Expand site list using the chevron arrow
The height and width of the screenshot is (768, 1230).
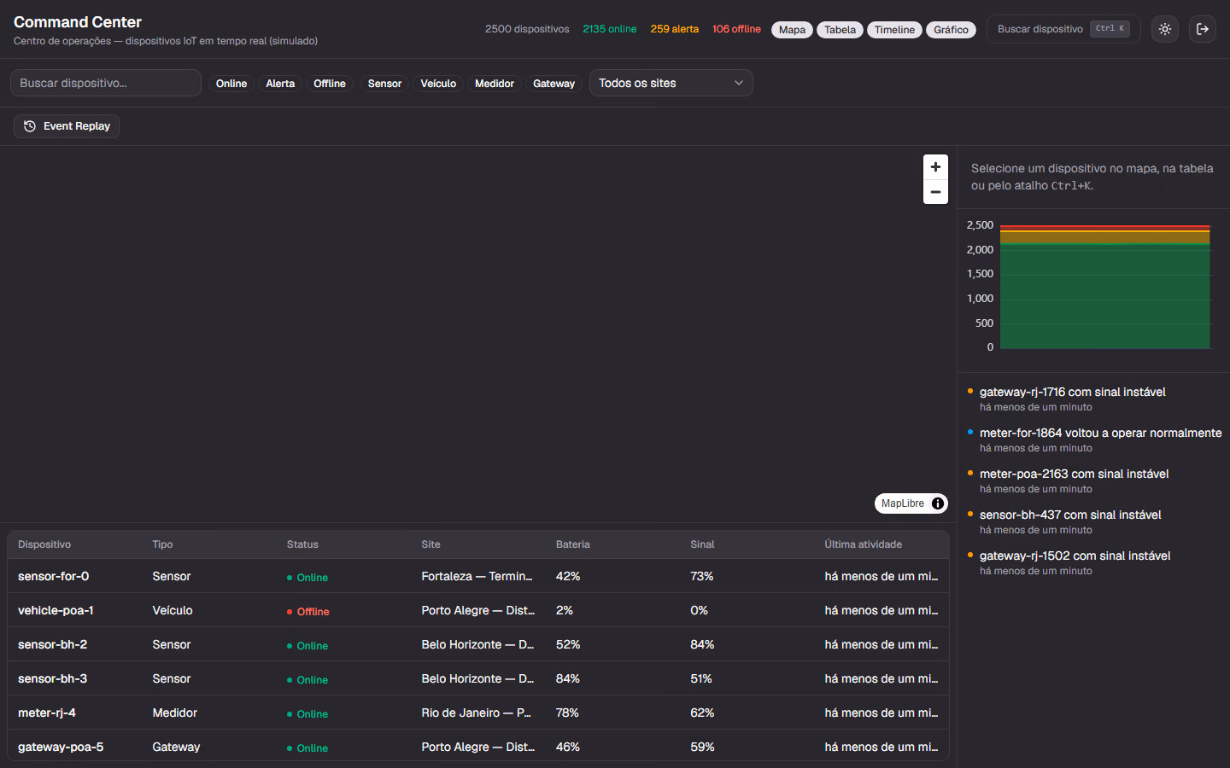tap(738, 83)
